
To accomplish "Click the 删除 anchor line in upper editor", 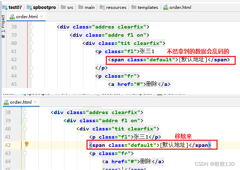I will 139,84.
